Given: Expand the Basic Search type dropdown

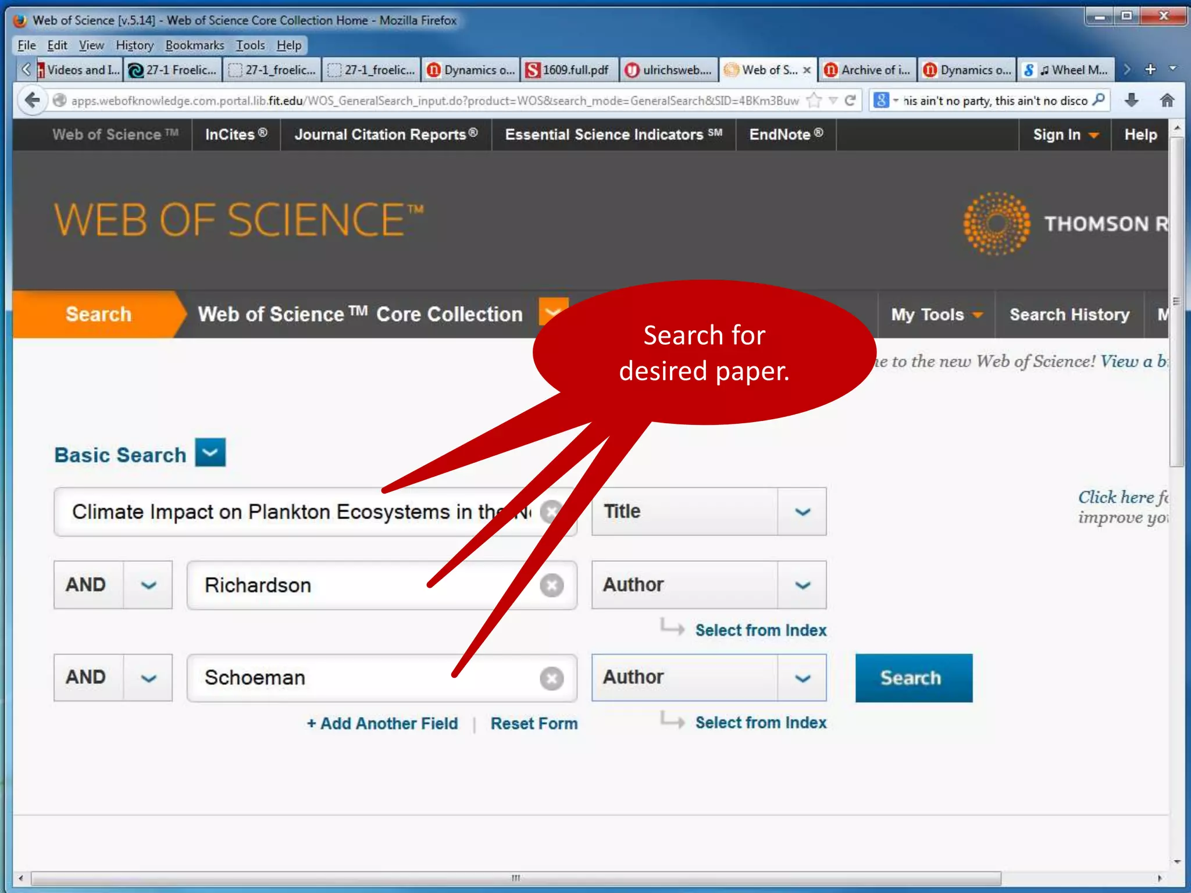Looking at the screenshot, I should [211, 452].
